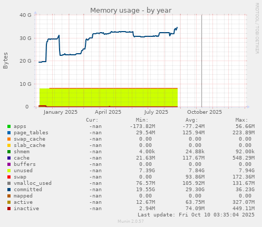Viewport: 262px width, 227px height.
Task: Click the '20 G' axis label
Action: click(25, 61)
